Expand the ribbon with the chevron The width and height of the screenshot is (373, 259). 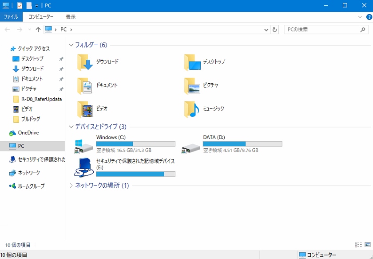pos(360,17)
